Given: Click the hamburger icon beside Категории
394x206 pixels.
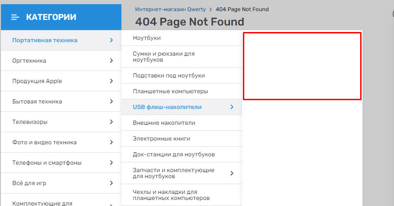Looking at the screenshot, I should click(15, 17).
